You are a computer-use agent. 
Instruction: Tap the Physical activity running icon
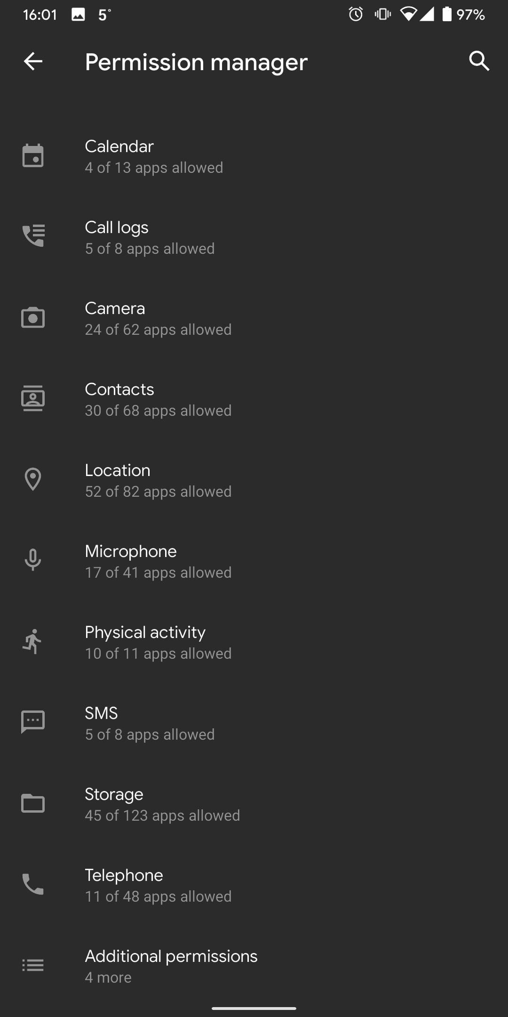(33, 641)
